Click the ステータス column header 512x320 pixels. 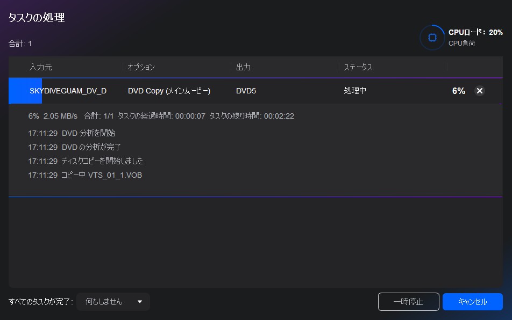coord(358,67)
